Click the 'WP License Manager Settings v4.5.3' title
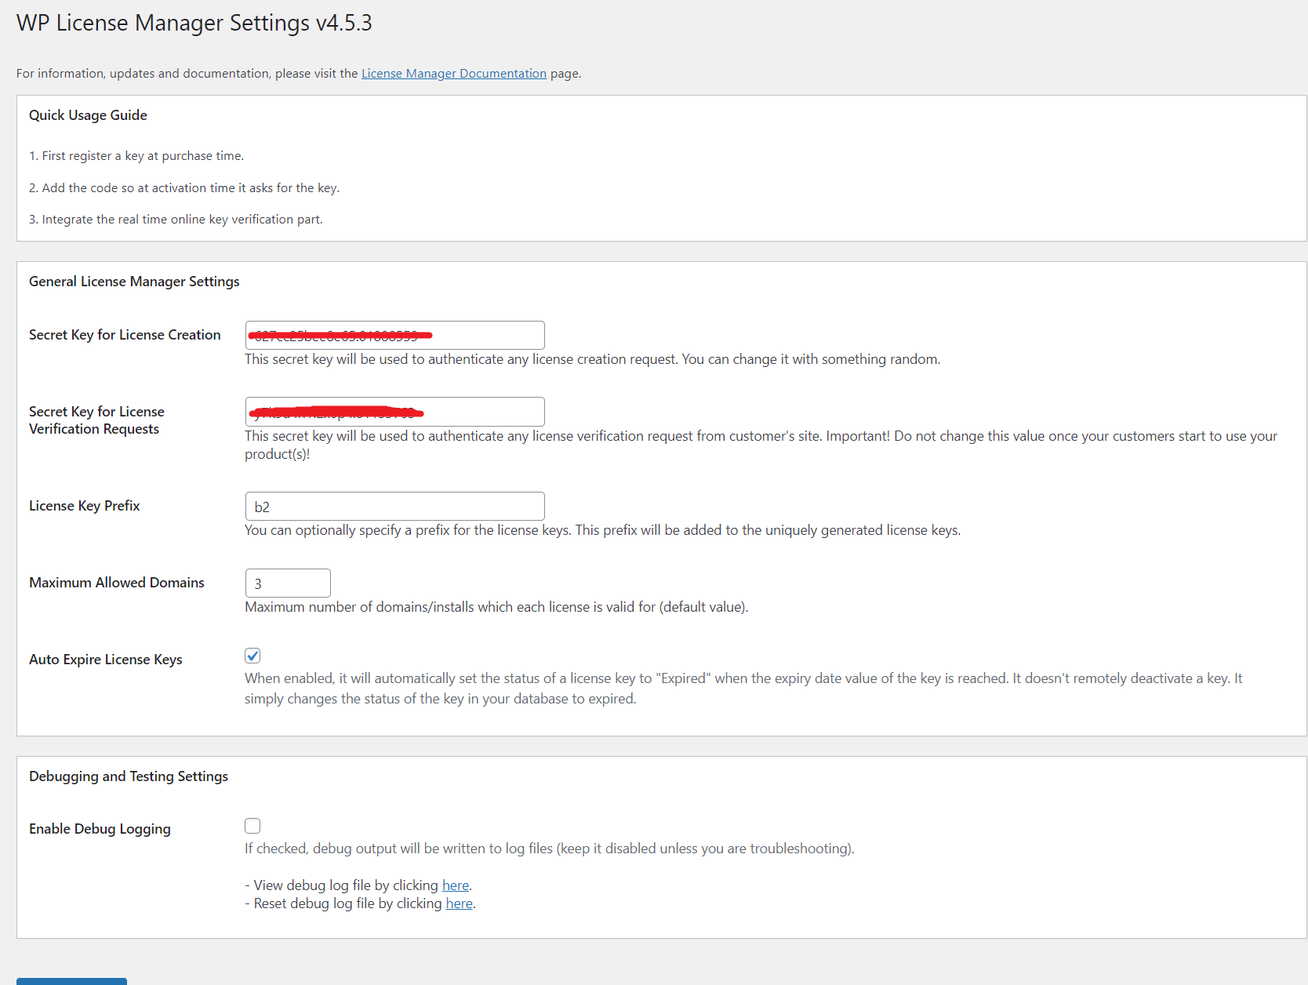The width and height of the screenshot is (1308, 985). click(194, 23)
